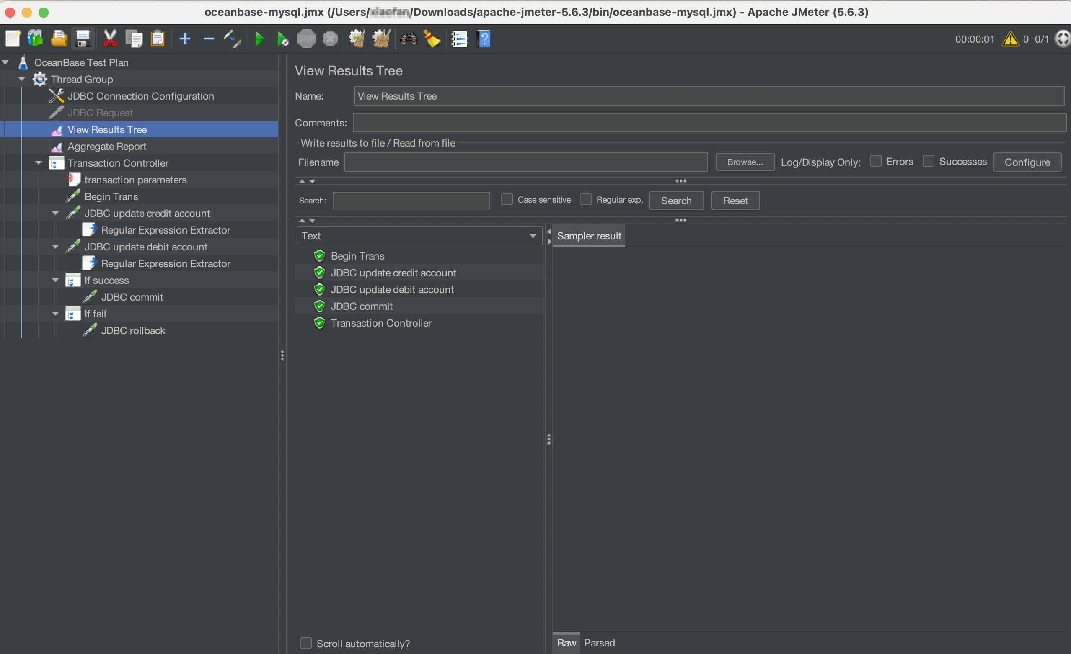Image resolution: width=1071 pixels, height=654 pixels.
Task: Click the Clear All broom icon
Action: (381, 39)
